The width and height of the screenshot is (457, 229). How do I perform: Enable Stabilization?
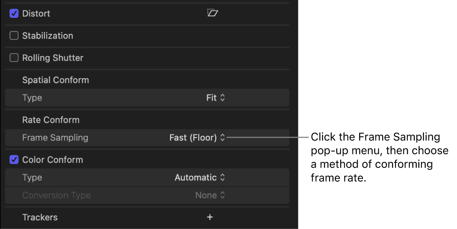click(x=14, y=36)
